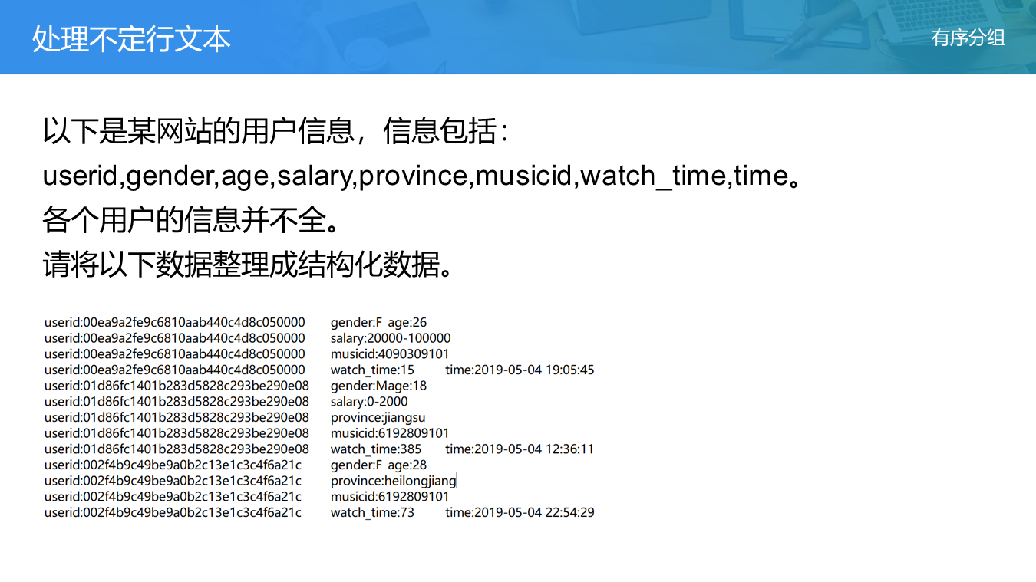The width and height of the screenshot is (1036, 582).
Task: Click the value "gender:Mage:18"
Action: tap(378, 386)
